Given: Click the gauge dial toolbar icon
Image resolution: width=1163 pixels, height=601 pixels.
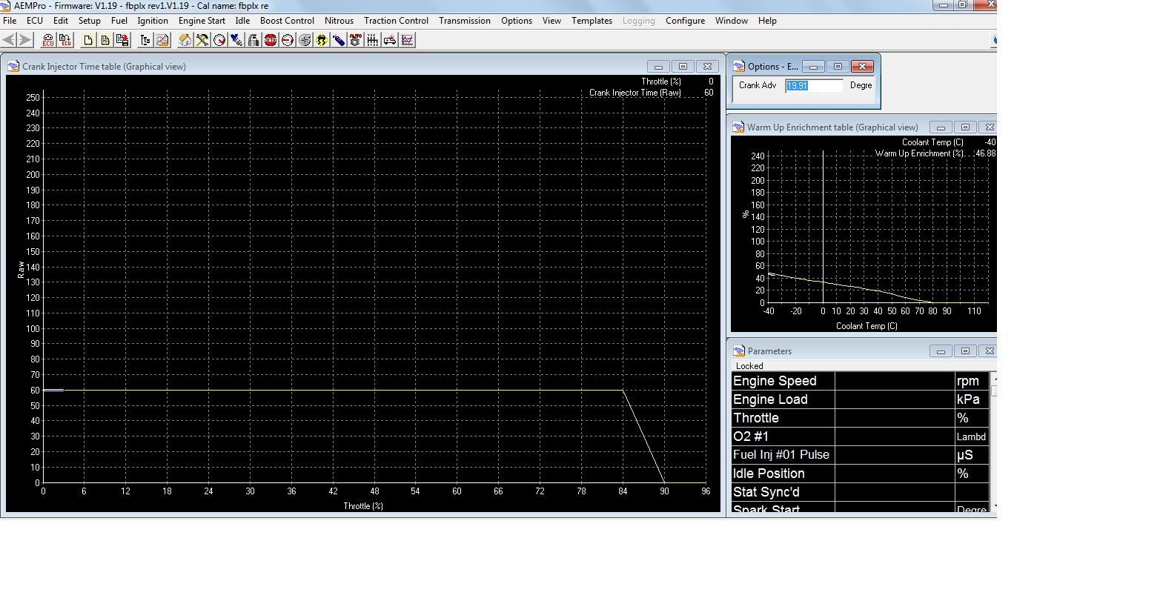Looking at the screenshot, I should pyautogui.click(x=219, y=40).
